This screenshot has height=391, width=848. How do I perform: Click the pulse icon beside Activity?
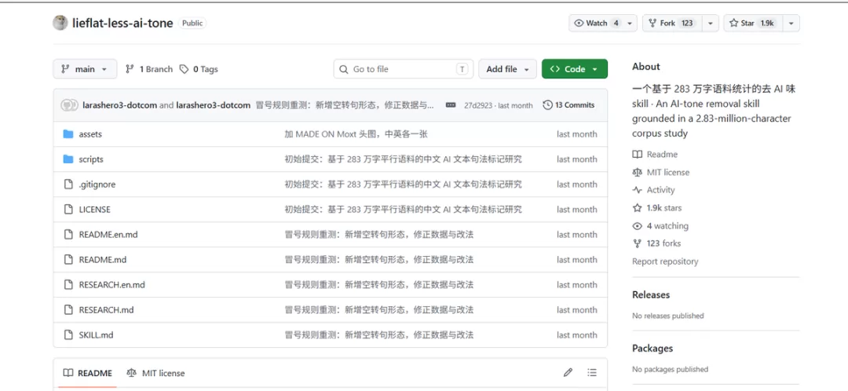click(x=637, y=190)
